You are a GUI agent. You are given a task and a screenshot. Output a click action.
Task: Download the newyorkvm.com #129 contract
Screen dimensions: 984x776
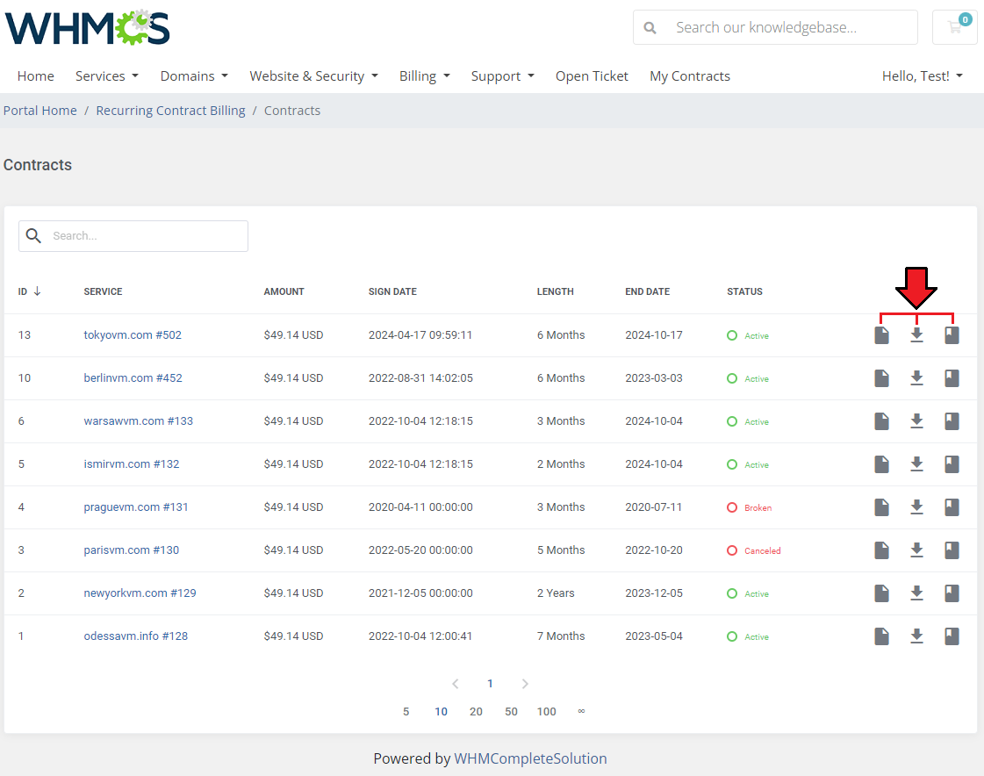917,593
